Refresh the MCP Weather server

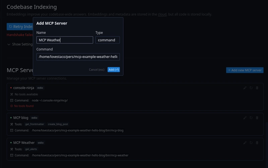click(x=251, y=143)
